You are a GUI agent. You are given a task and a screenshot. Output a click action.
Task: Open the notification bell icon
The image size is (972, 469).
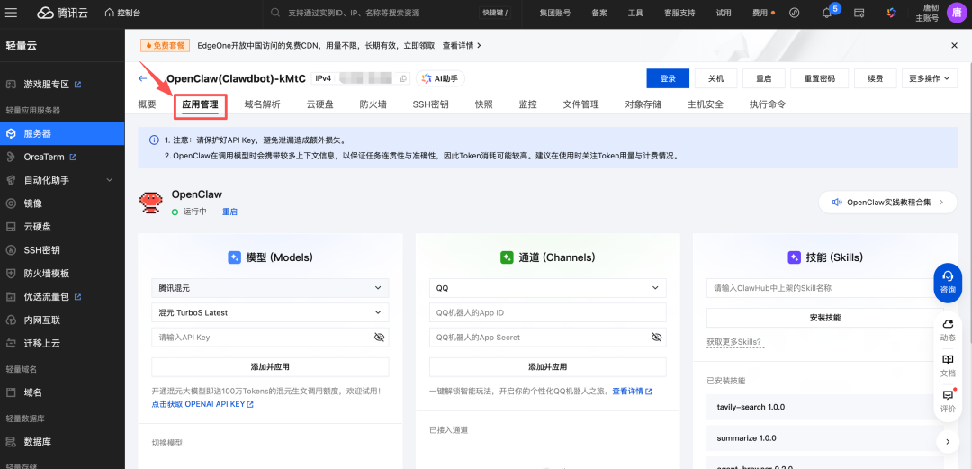point(826,13)
